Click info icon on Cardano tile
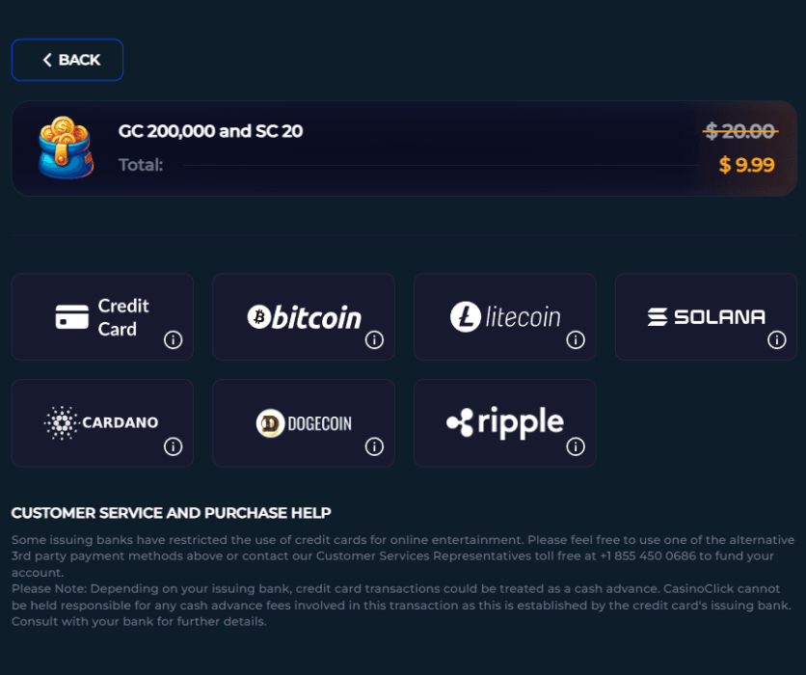This screenshot has height=675, width=806. click(174, 445)
